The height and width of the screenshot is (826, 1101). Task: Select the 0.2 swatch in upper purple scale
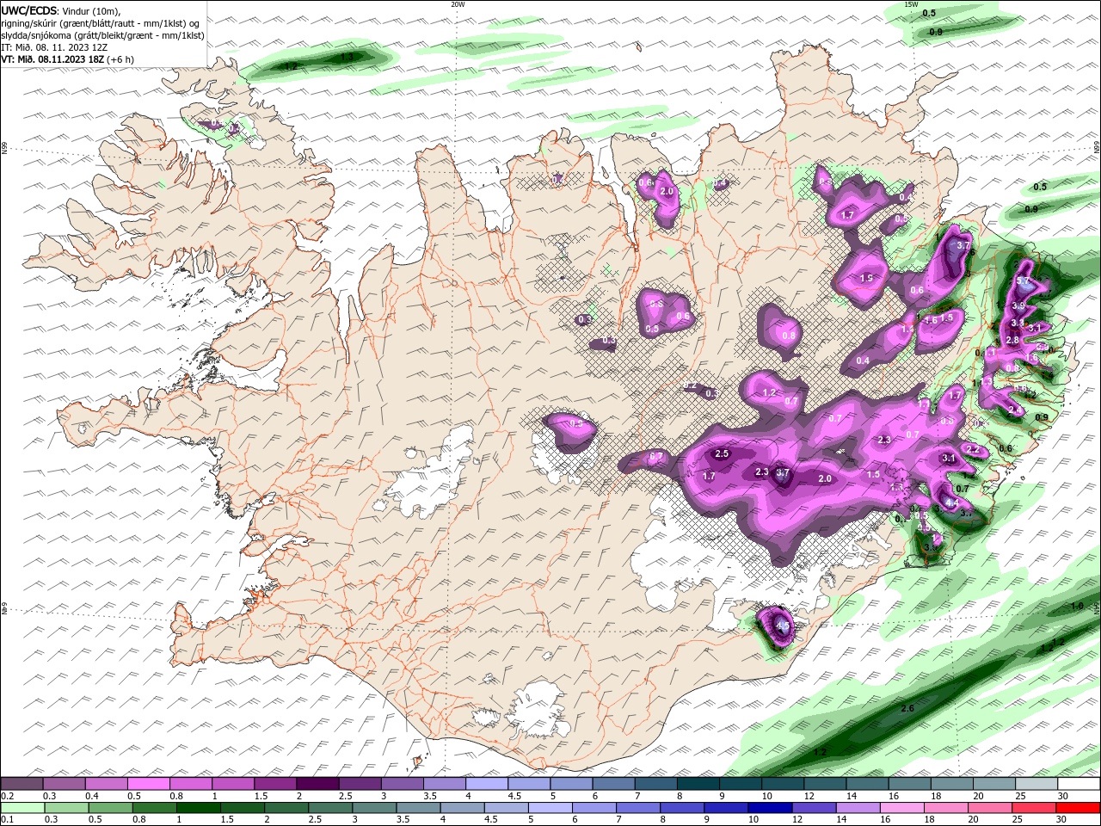22,784
